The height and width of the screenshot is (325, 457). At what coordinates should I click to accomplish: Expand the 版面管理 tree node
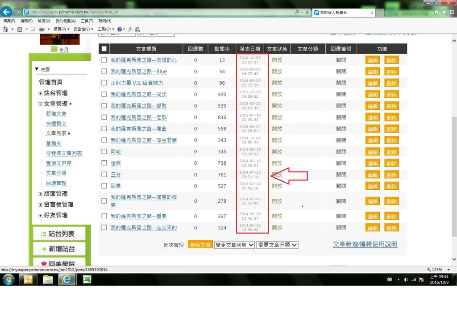[x=41, y=194]
